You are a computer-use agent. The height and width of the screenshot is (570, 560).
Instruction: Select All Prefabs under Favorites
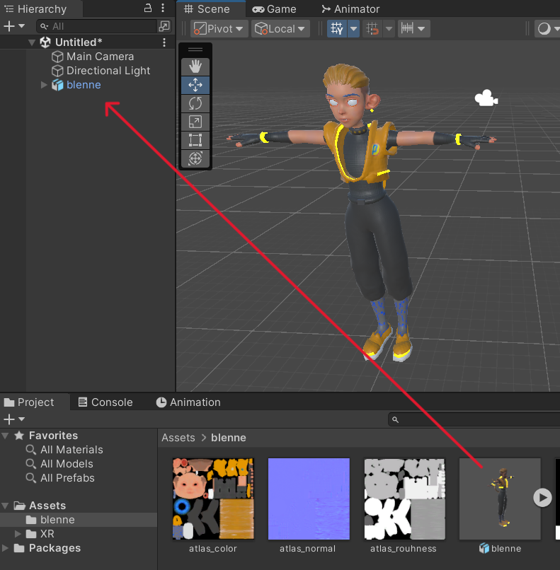(x=67, y=478)
